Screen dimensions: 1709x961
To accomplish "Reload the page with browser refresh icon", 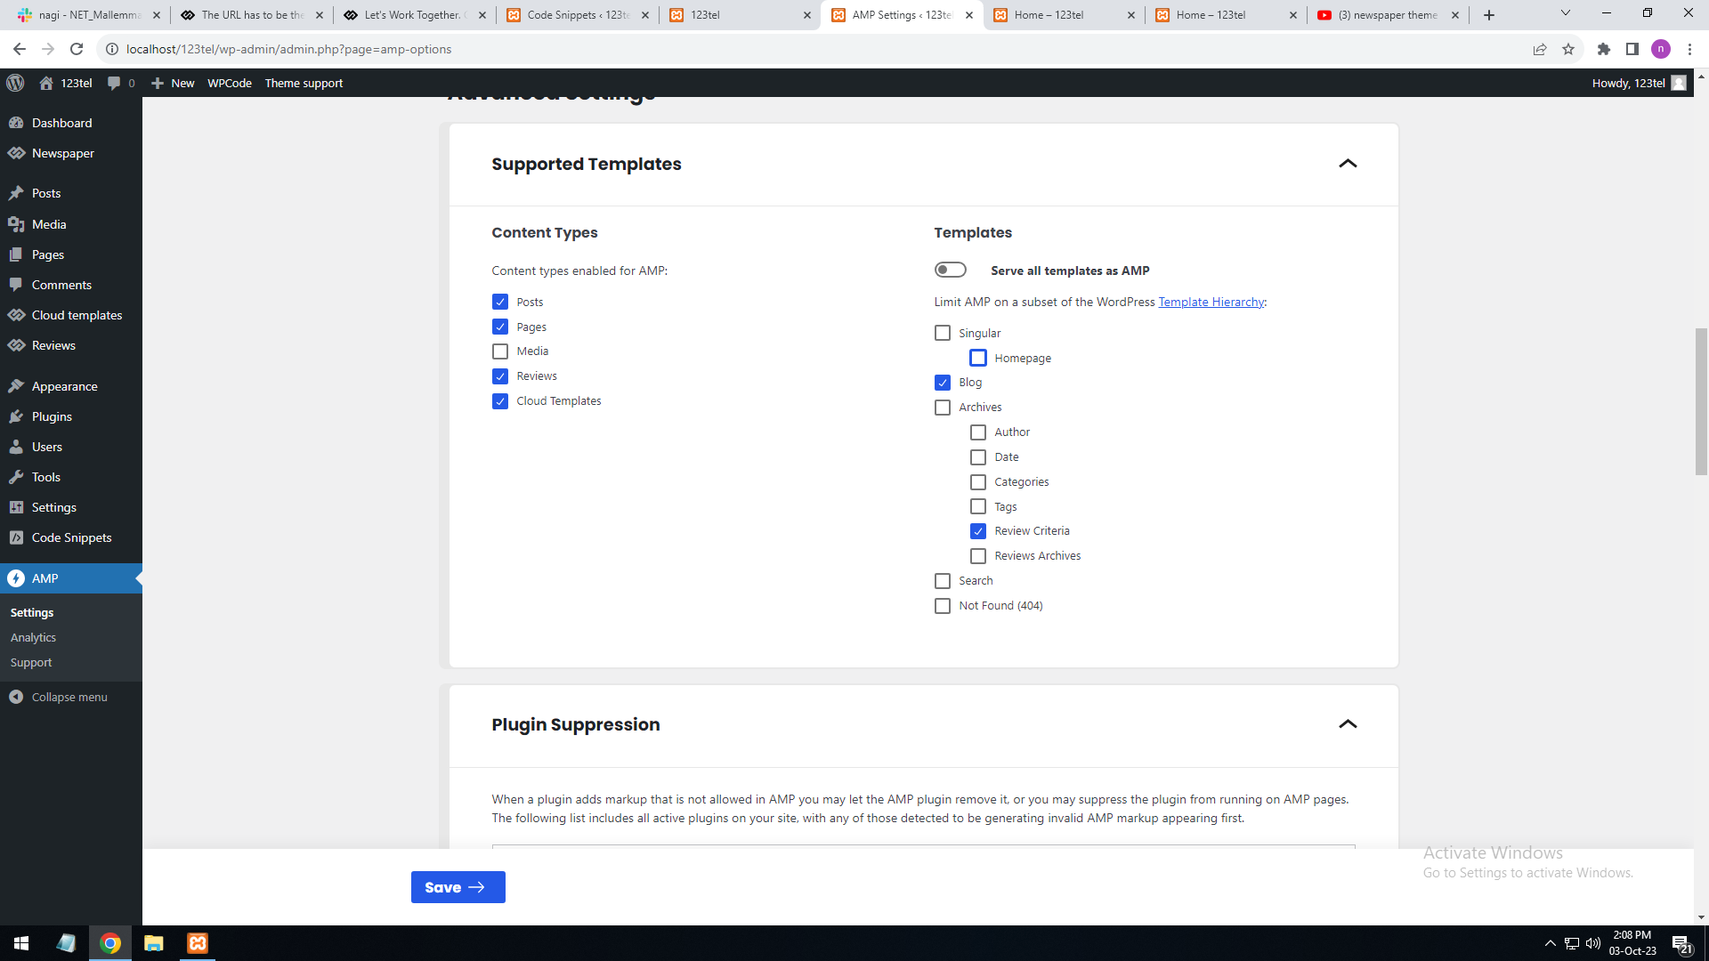I will (x=77, y=49).
